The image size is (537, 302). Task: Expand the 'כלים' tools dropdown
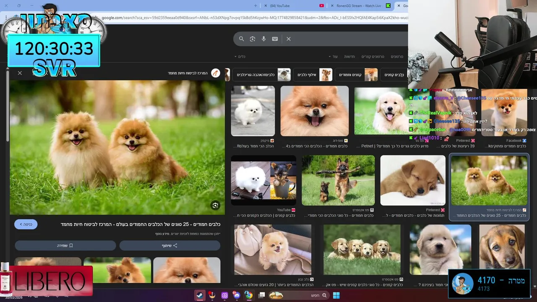(240, 57)
